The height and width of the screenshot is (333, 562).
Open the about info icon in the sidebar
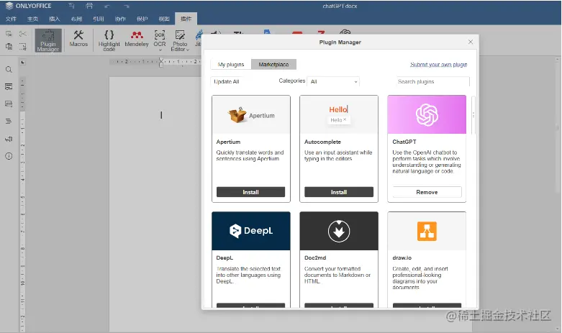[x=9, y=156]
